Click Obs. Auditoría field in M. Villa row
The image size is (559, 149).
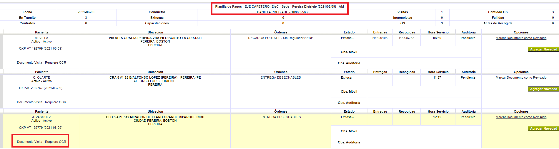424,63
